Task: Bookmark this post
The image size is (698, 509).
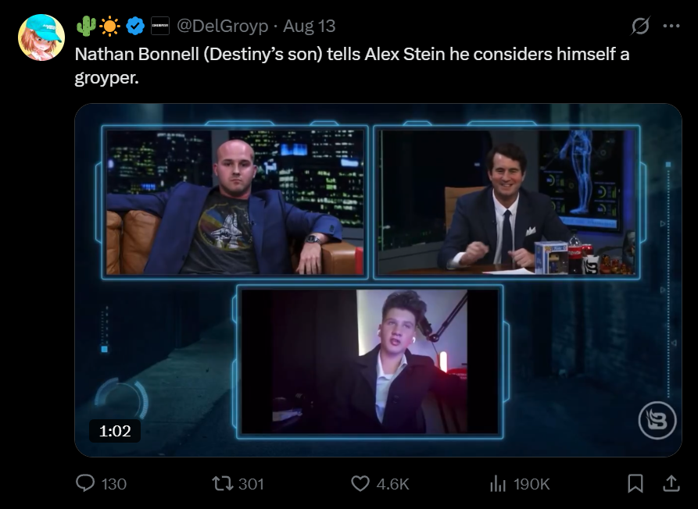Action: (x=635, y=484)
